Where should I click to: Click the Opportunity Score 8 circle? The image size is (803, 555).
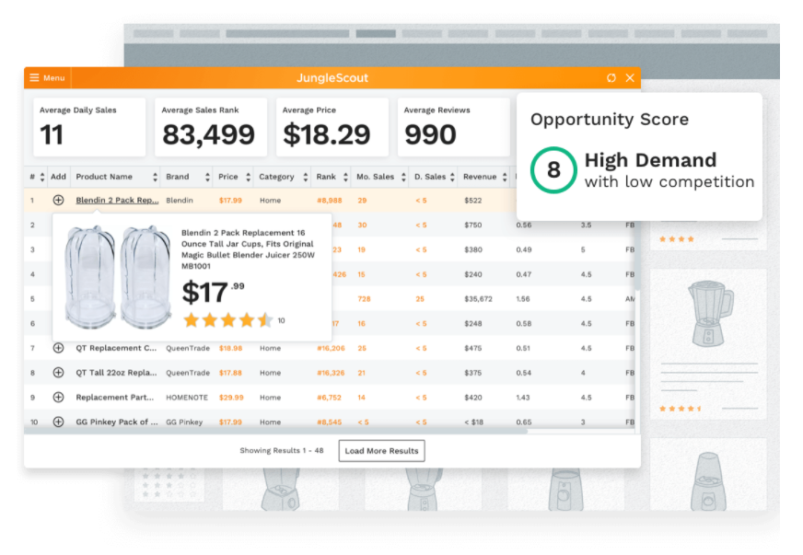pos(553,170)
